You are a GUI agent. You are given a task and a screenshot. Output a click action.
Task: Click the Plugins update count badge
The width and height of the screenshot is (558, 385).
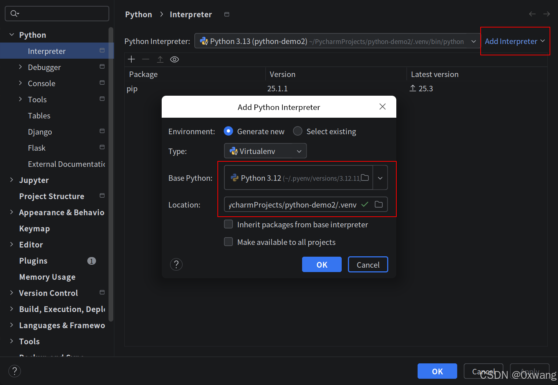click(92, 261)
